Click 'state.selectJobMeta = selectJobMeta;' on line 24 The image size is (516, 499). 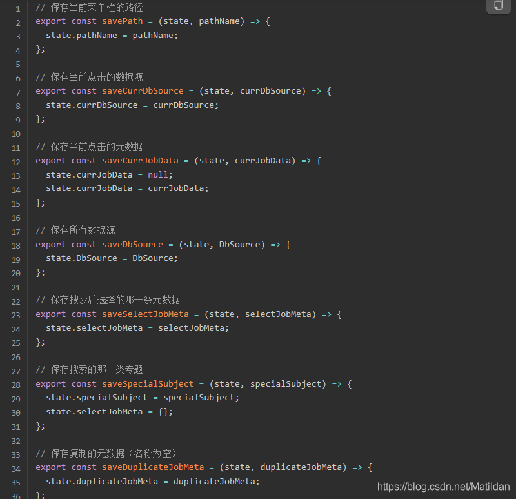pos(137,328)
